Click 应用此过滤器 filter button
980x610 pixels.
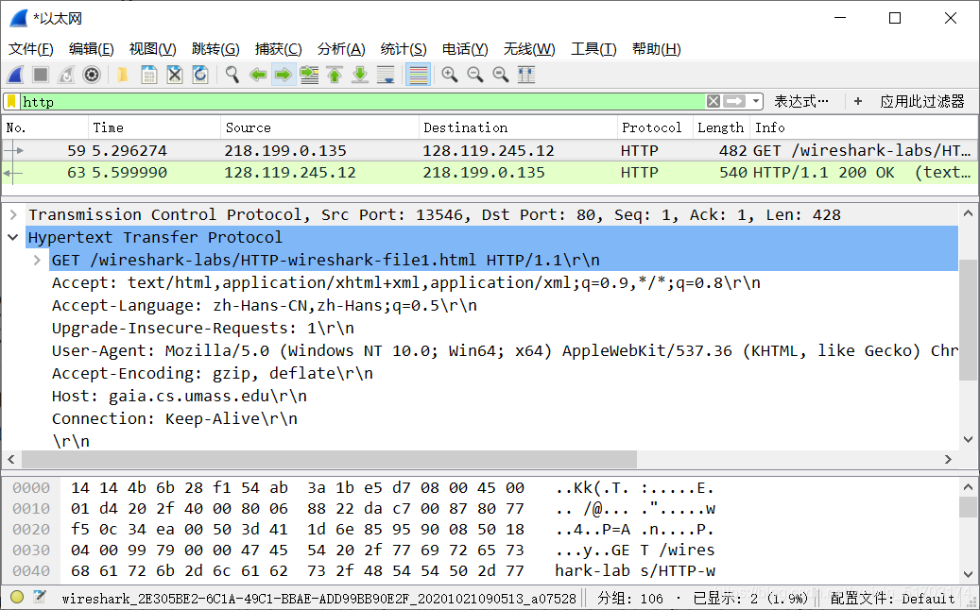click(922, 101)
